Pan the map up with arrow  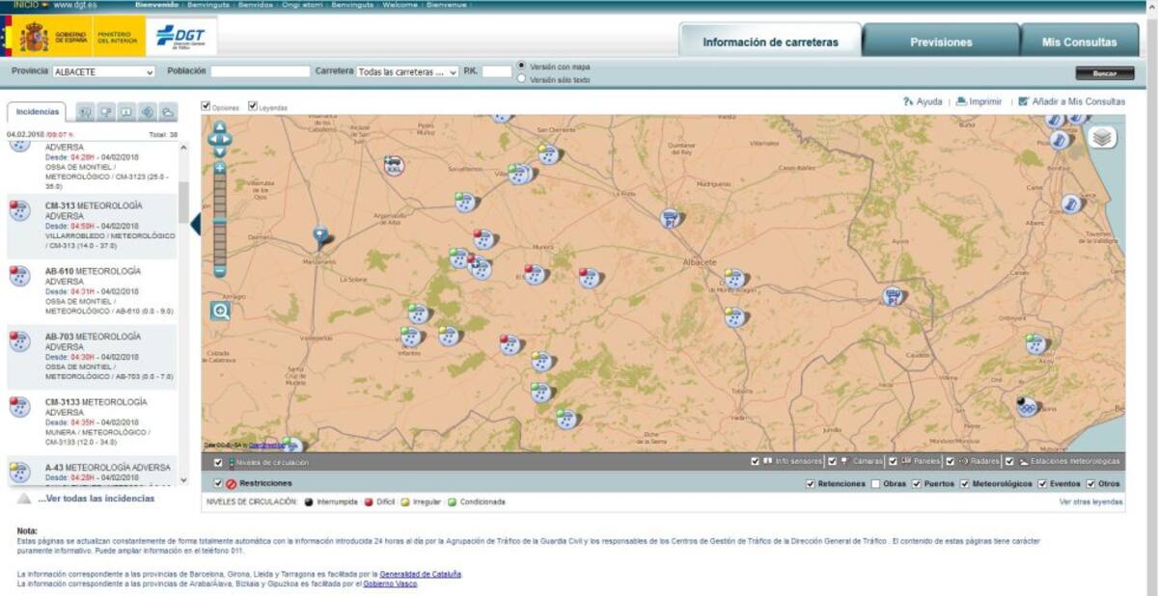[220, 126]
